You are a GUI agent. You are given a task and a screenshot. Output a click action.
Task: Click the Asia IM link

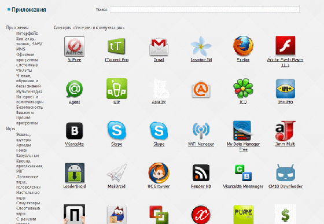(x=159, y=102)
